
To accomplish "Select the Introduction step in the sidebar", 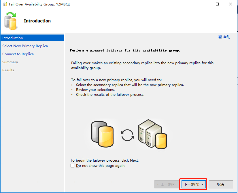I will [13, 38].
